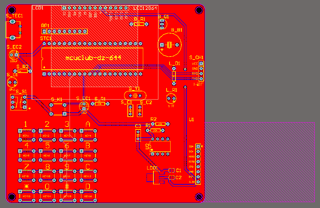Select the MOSI pin label
This screenshot has height=208, width=320.
point(192,157)
